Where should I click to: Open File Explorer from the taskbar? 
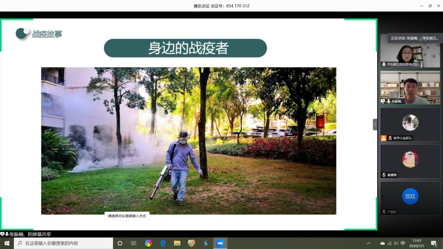point(177,243)
